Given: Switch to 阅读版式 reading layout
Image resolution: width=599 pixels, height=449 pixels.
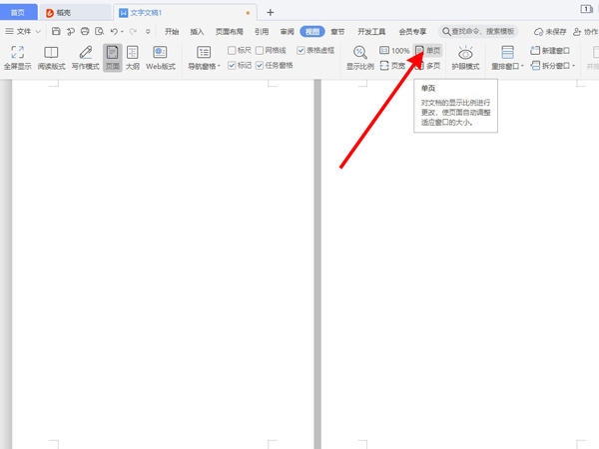Looking at the screenshot, I should pyautogui.click(x=51, y=57).
